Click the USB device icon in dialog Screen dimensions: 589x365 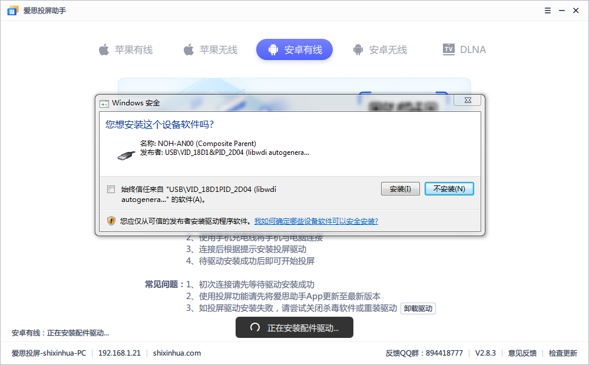[126, 155]
